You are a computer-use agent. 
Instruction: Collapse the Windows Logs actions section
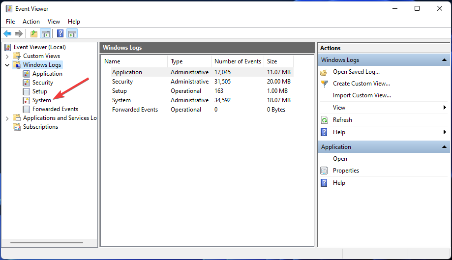point(444,60)
